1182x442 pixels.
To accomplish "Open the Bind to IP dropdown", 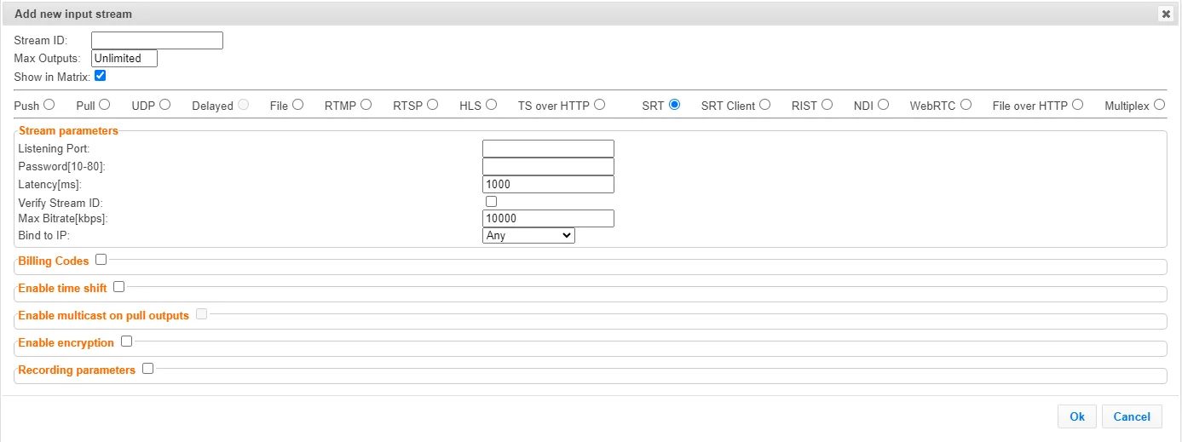I will [528, 235].
